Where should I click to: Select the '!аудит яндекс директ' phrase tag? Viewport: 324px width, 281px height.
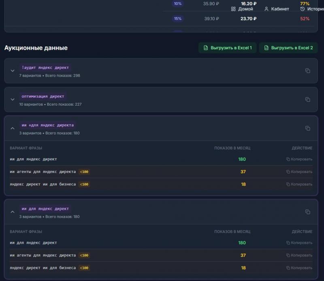[45, 68]
